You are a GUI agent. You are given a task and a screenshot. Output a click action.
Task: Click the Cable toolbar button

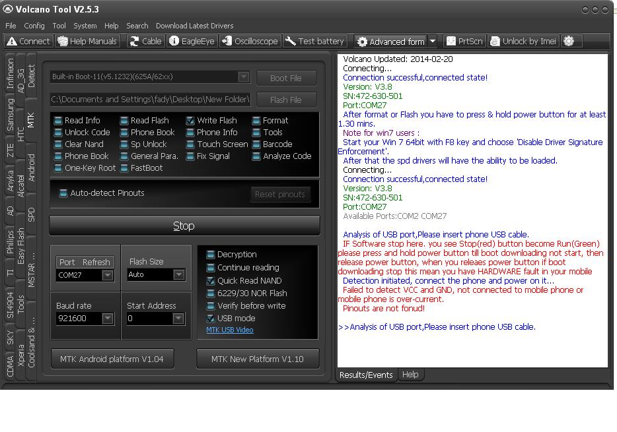pyautogui.click(x=145, y=42)
